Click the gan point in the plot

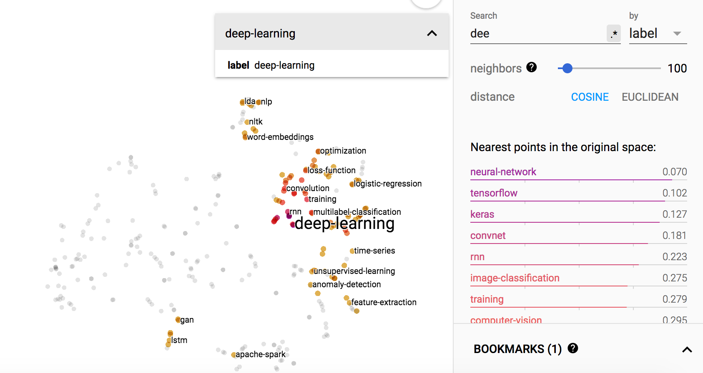point(178,320)
